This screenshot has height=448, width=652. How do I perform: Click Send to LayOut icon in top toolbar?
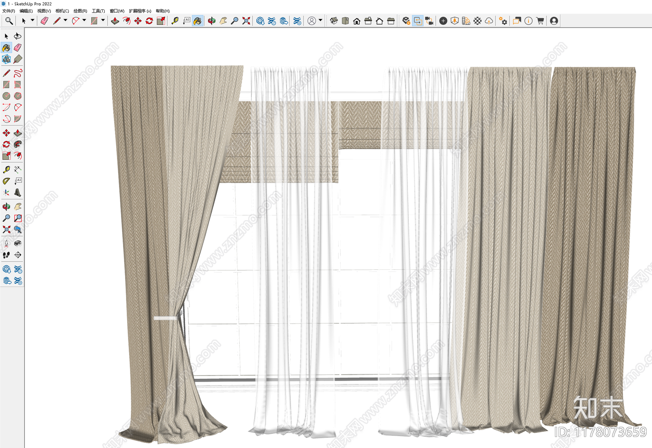pos(284,21)
